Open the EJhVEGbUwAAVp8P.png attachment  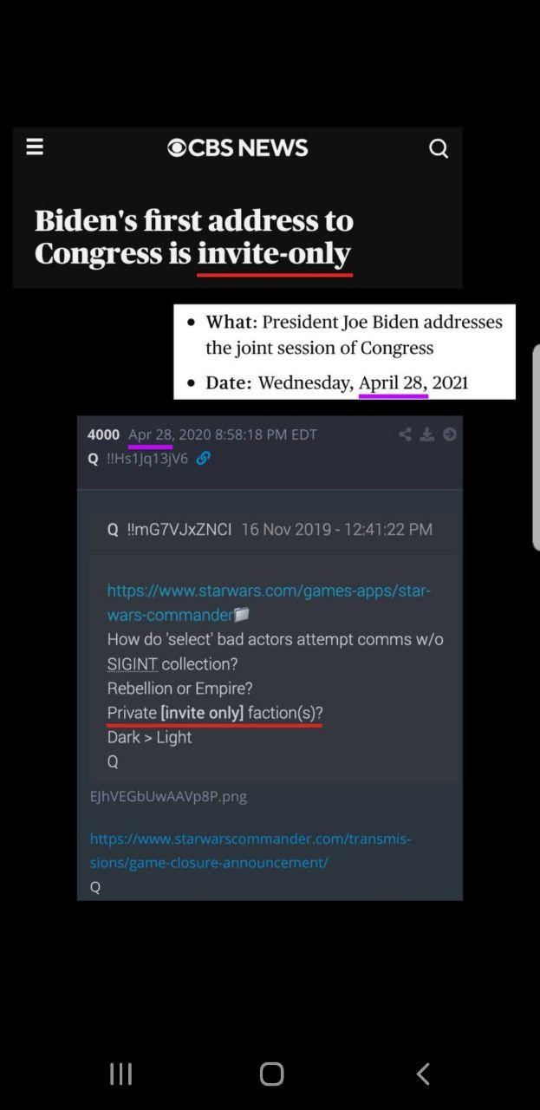(x=168, y=796)
